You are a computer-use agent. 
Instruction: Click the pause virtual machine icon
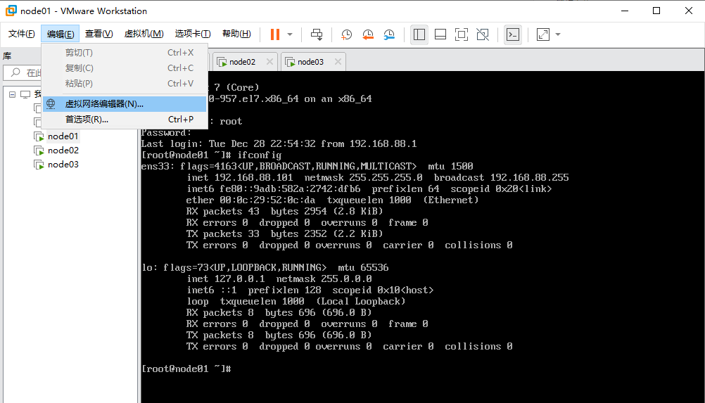click(x=274, y=34)
